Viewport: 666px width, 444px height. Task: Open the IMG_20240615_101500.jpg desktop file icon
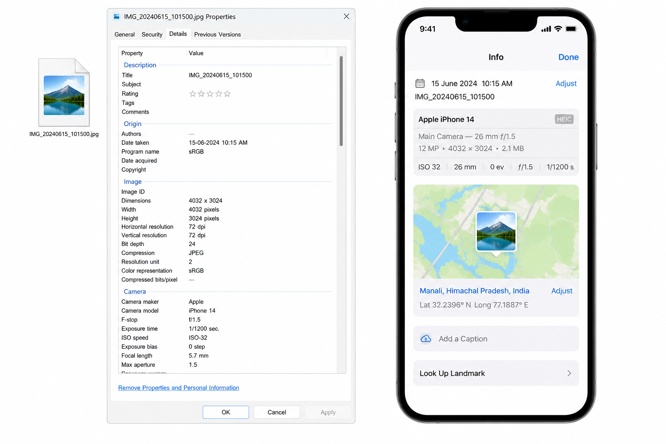click(64, 92)
